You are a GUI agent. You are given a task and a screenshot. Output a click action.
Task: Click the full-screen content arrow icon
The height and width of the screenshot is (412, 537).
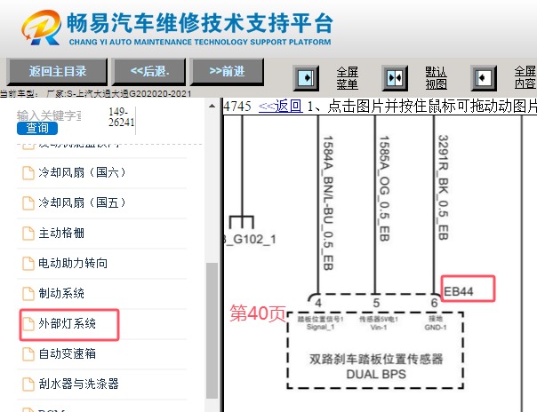[x=484, y=78]
